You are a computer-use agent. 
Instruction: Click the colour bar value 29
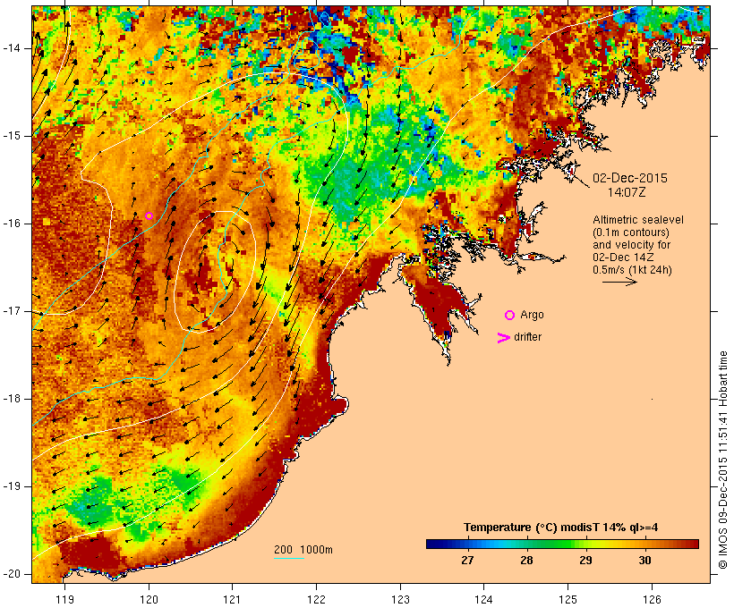[585, 560]
